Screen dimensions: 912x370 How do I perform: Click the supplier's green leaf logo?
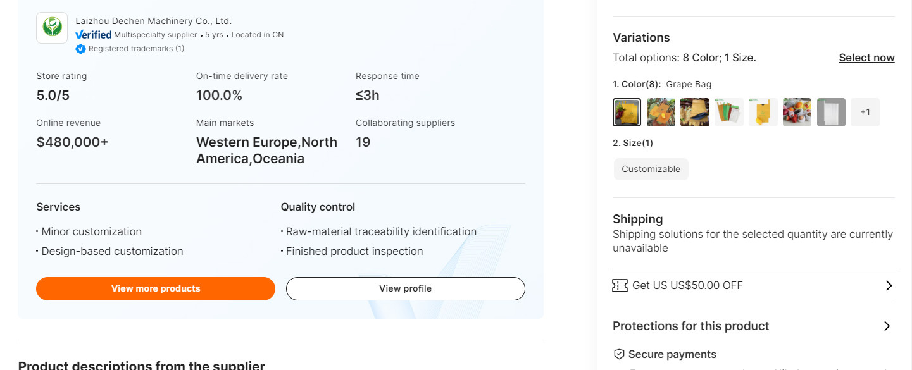(52, 28)
